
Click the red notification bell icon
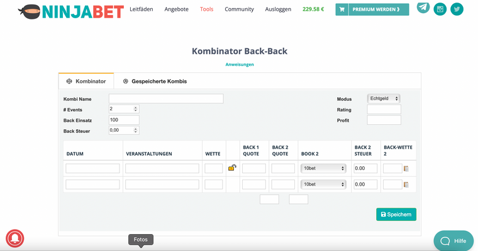click(x=15, y=238)
